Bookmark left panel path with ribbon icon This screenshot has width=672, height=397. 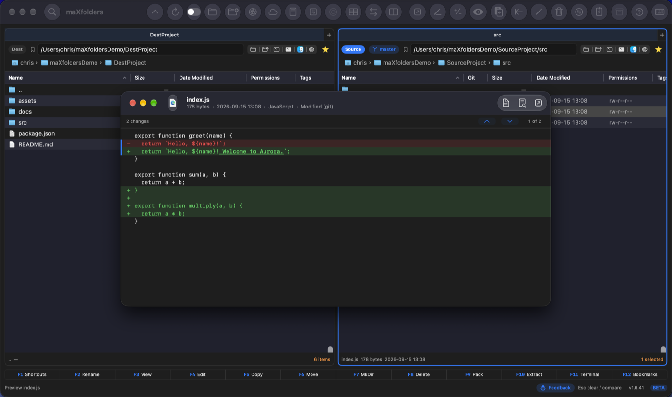point(33,49)
